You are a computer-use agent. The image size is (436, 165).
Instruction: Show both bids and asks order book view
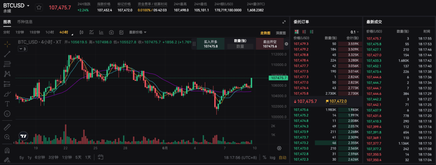(x=296, y=31)
